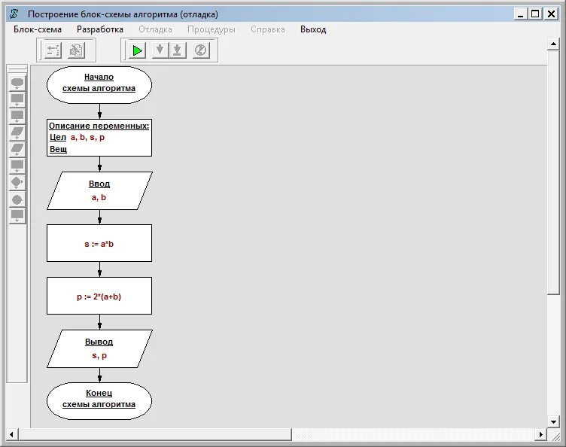
Task: Open the Процедуры menu
Action: (211, 29)
